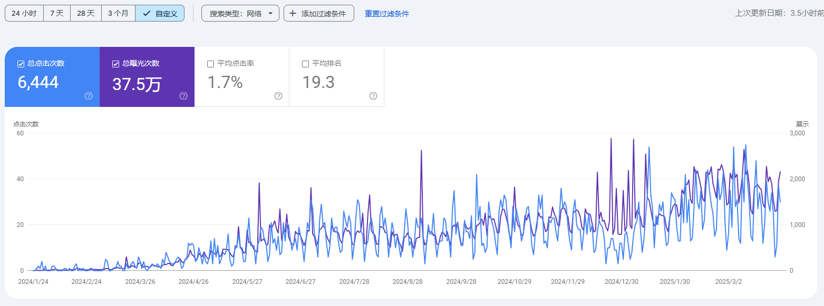Select the 24 小时 date range
This screenshot has height=306, width=824.
(24, 13)
